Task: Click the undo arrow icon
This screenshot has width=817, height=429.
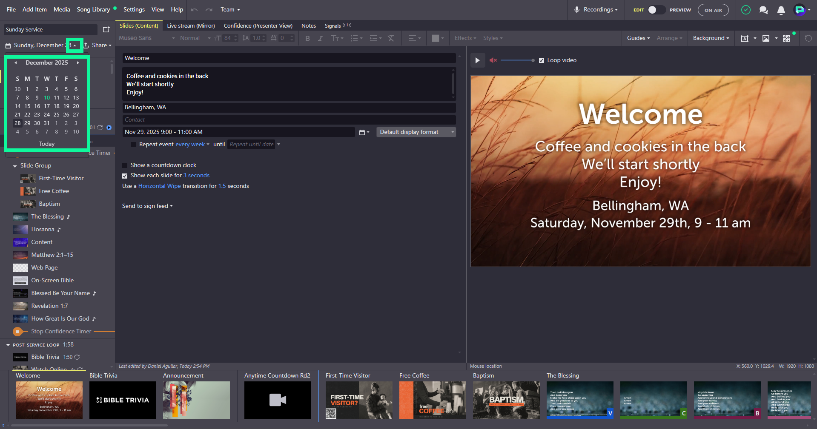Action: (194, 10)
